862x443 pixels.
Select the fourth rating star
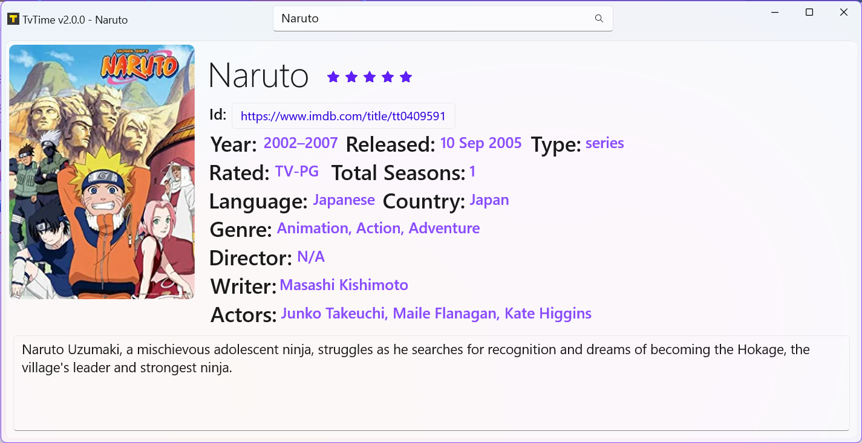tap(388, 77)
